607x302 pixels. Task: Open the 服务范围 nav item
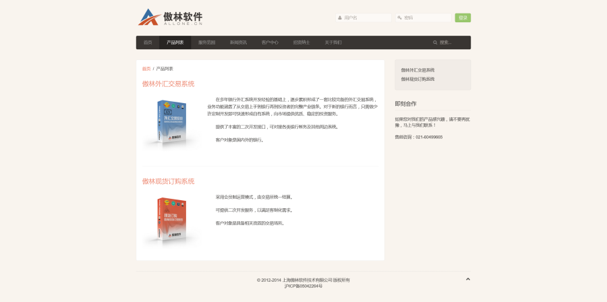[207, 42]
